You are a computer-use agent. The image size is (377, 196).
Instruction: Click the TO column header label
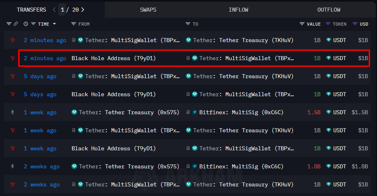[196, 24]
